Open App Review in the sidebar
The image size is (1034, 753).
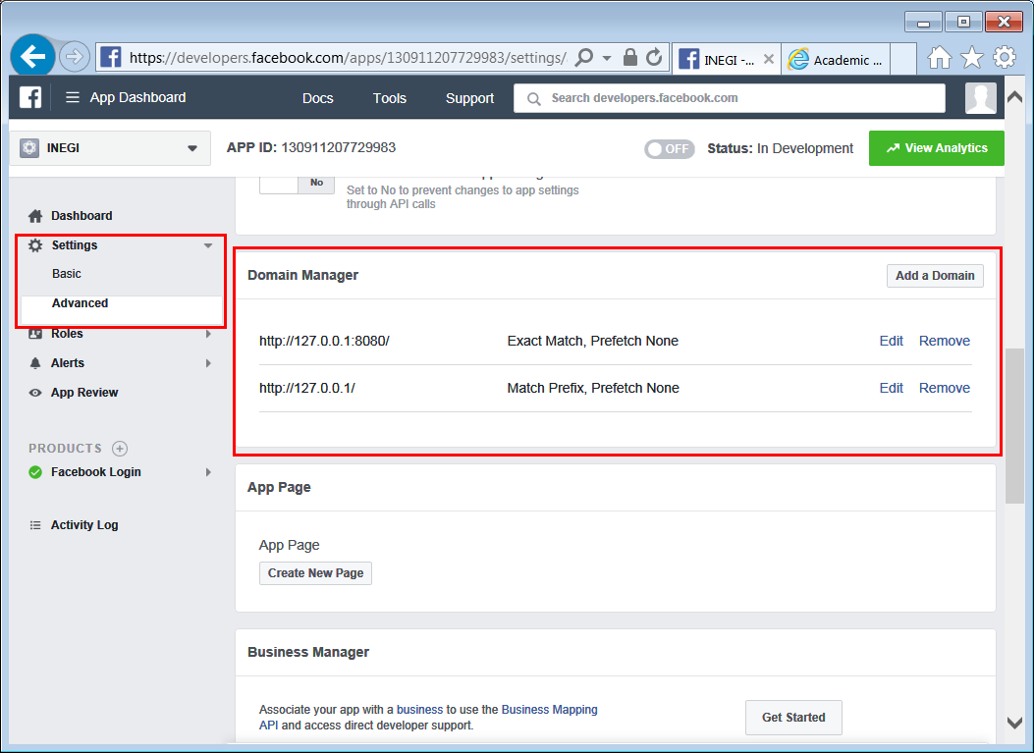(x=84, y=393)
